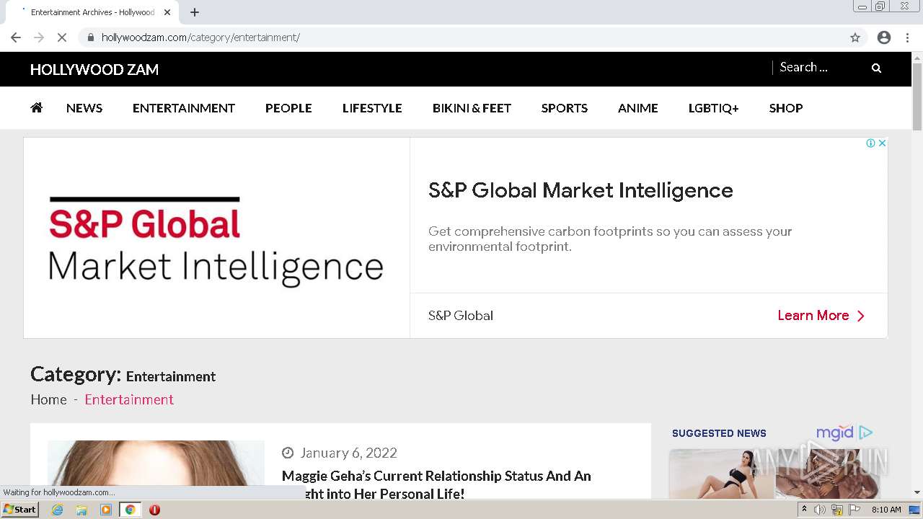This screenshot has width=923, height=519.
Task: Click the scrollbar down arrow
Action: pos(917,492)
